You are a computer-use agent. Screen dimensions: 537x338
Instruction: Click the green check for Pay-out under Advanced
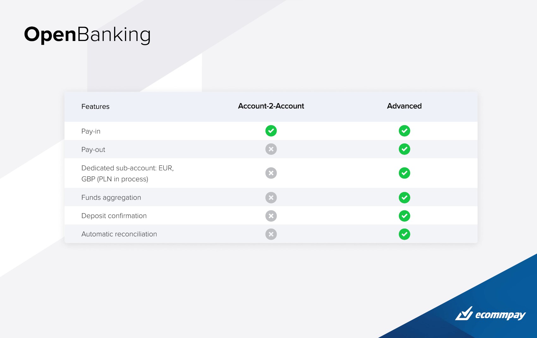(404, 149)
